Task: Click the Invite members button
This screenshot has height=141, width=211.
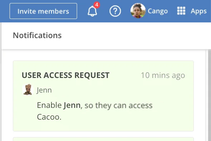Action: (x=43, y=11)
